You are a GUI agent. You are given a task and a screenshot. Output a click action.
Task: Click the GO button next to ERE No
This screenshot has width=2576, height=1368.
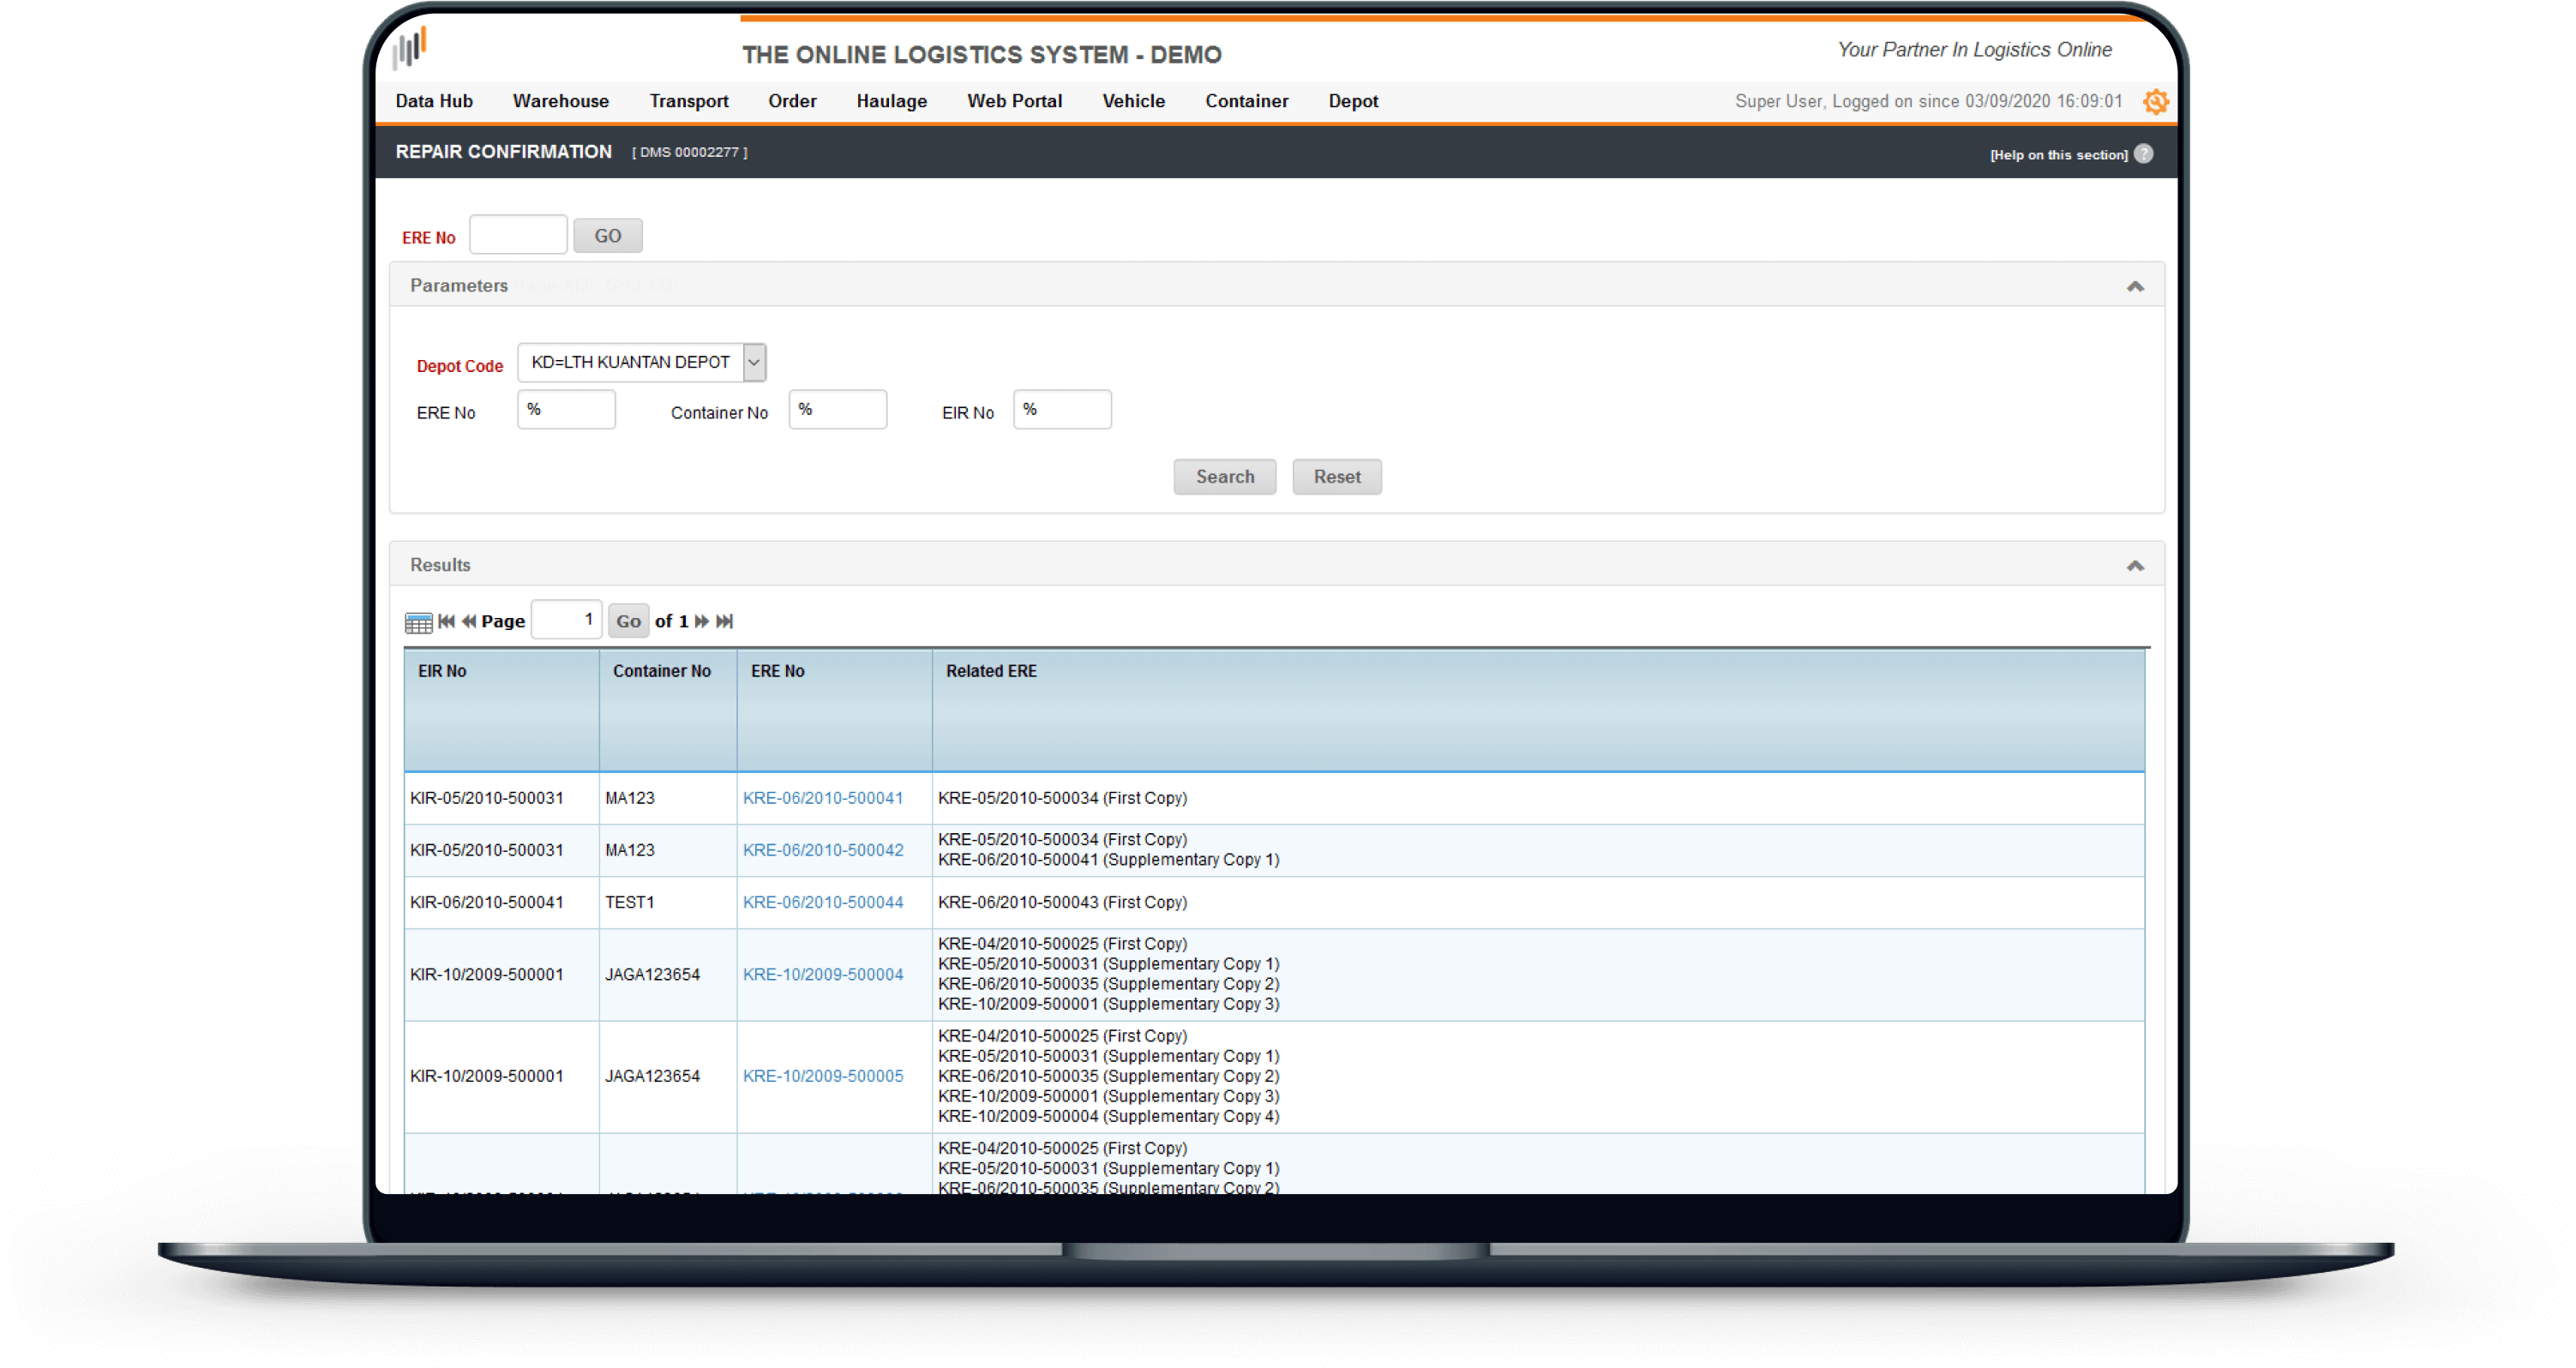point(607,236)
